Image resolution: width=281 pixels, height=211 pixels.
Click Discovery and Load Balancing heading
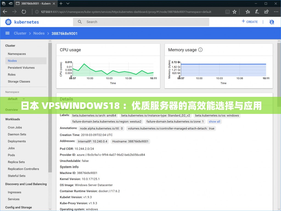[x=26, y=184]
